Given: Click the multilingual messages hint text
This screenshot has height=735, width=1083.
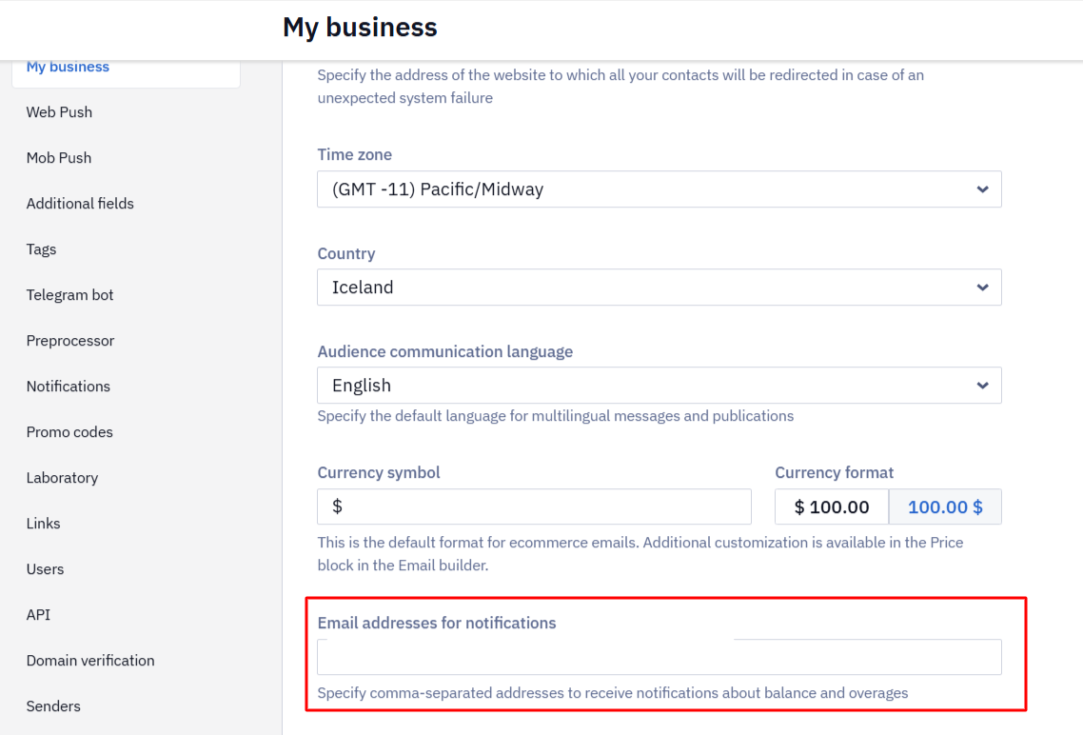Looking at the screenshot, I should [556, 416].
